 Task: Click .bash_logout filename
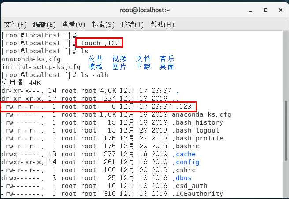tap(196, 130)
